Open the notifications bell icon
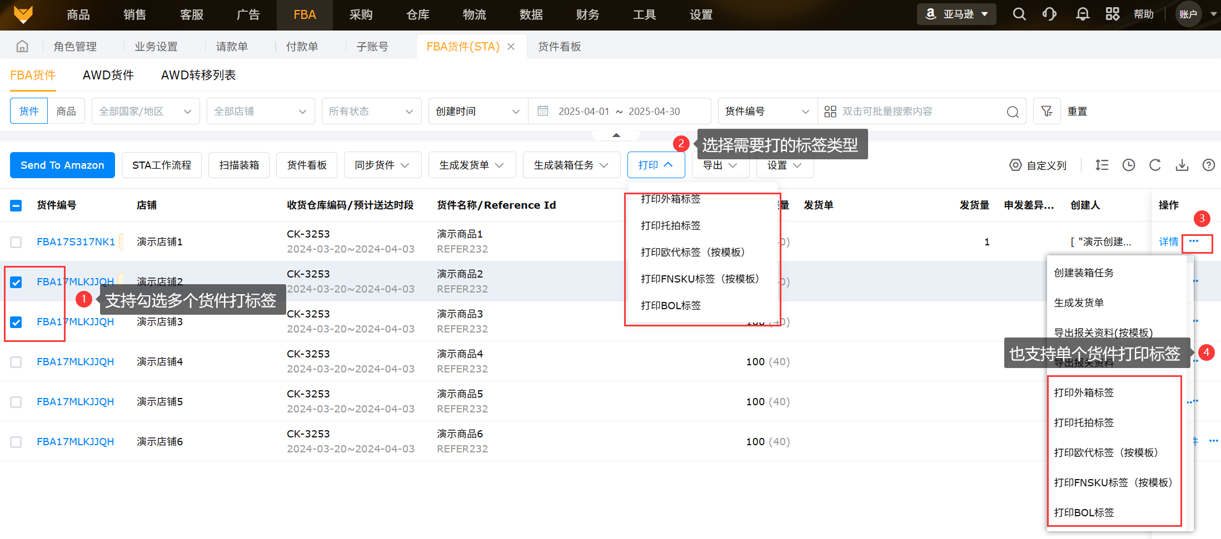This screenshot has height=539, width=1221. pyautogui.click(x=1082, y=14)
